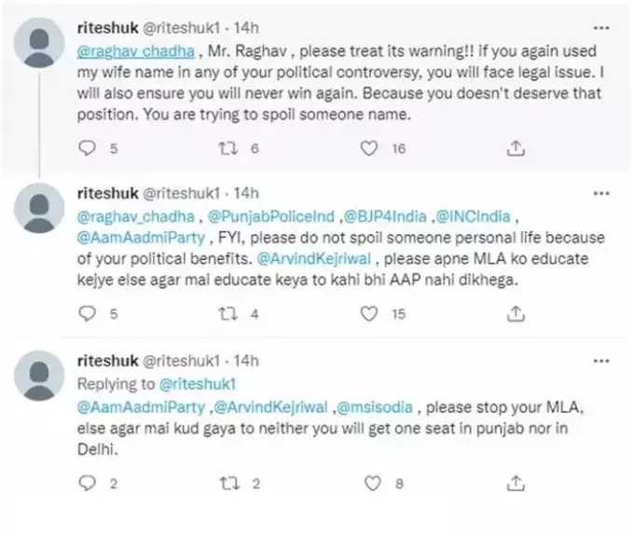Viewport: 634px width, 535px height.
Task: Retweet the first tweet with 6 retweets
Action: [227, 148]
